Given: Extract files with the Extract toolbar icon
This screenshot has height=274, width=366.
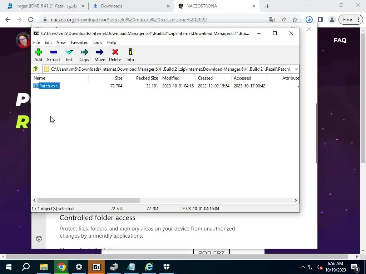Looking at the screenshot, I should click(54, 55).
